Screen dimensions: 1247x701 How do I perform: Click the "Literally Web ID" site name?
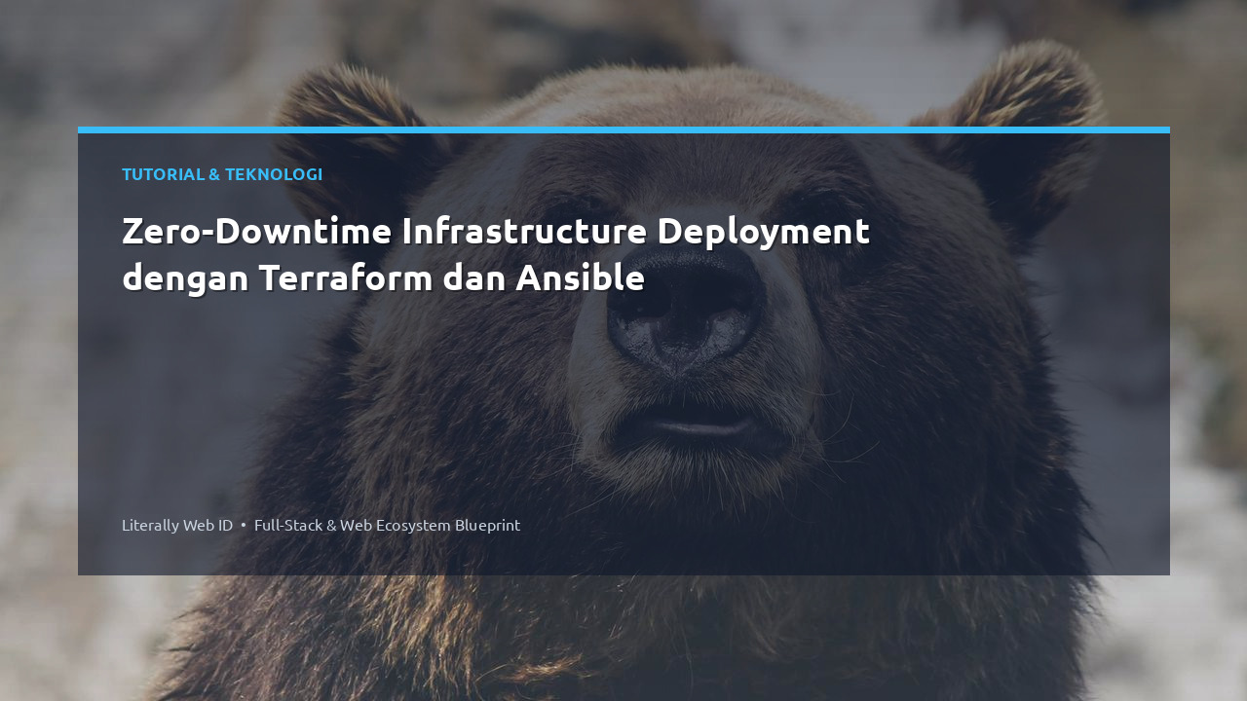point(177,525)
